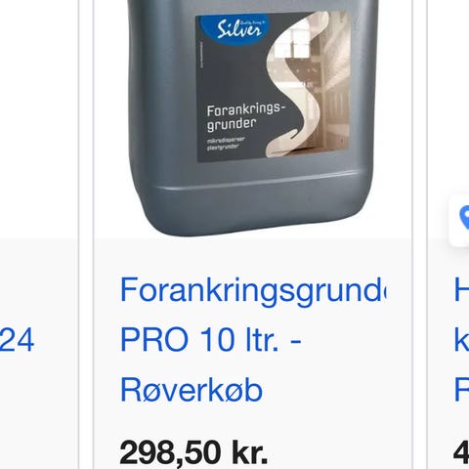Screen dimensions: 469x469
Task: Click the Røverkøb line of the title
Action: (192, 390)
